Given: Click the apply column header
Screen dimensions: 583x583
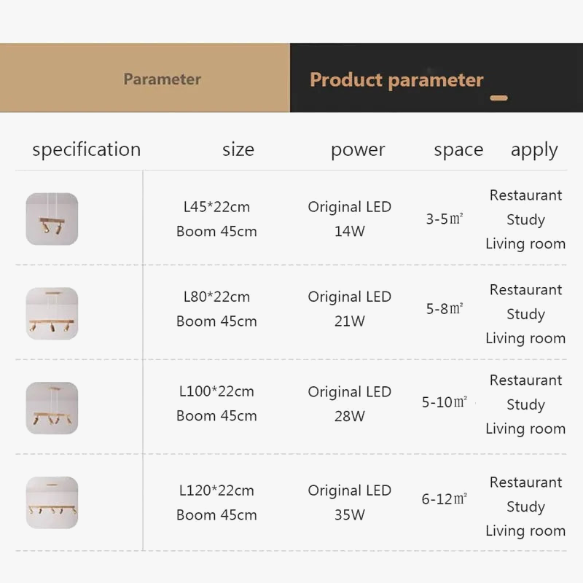Looking at the screenshot, I should pos(534,150).
